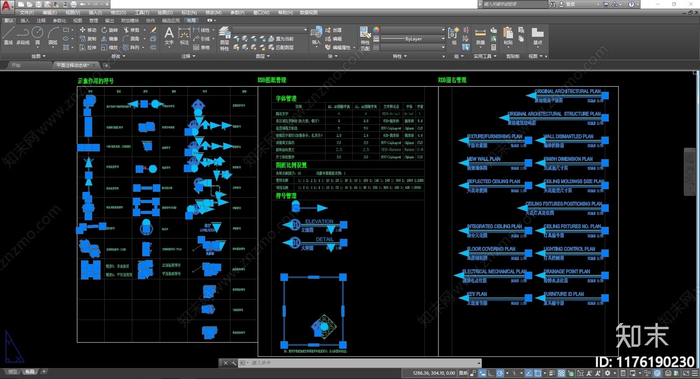Expand the Draw (绘图) panel

pos(38,56)
